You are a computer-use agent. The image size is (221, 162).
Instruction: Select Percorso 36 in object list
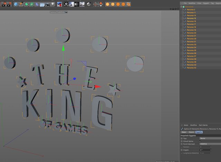coord(191,53)
